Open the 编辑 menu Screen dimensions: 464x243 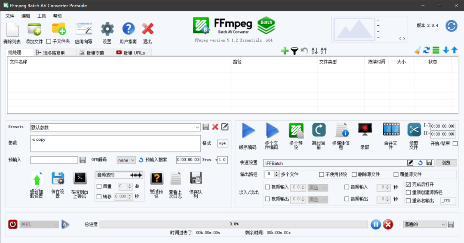[x=26, y=16]
